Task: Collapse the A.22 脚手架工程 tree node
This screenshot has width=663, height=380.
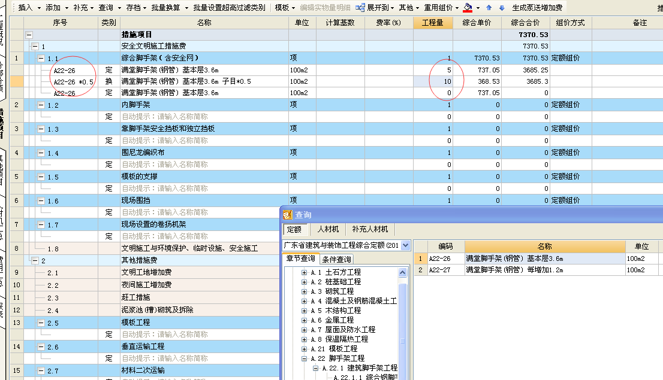Action: tap(304, 358)
